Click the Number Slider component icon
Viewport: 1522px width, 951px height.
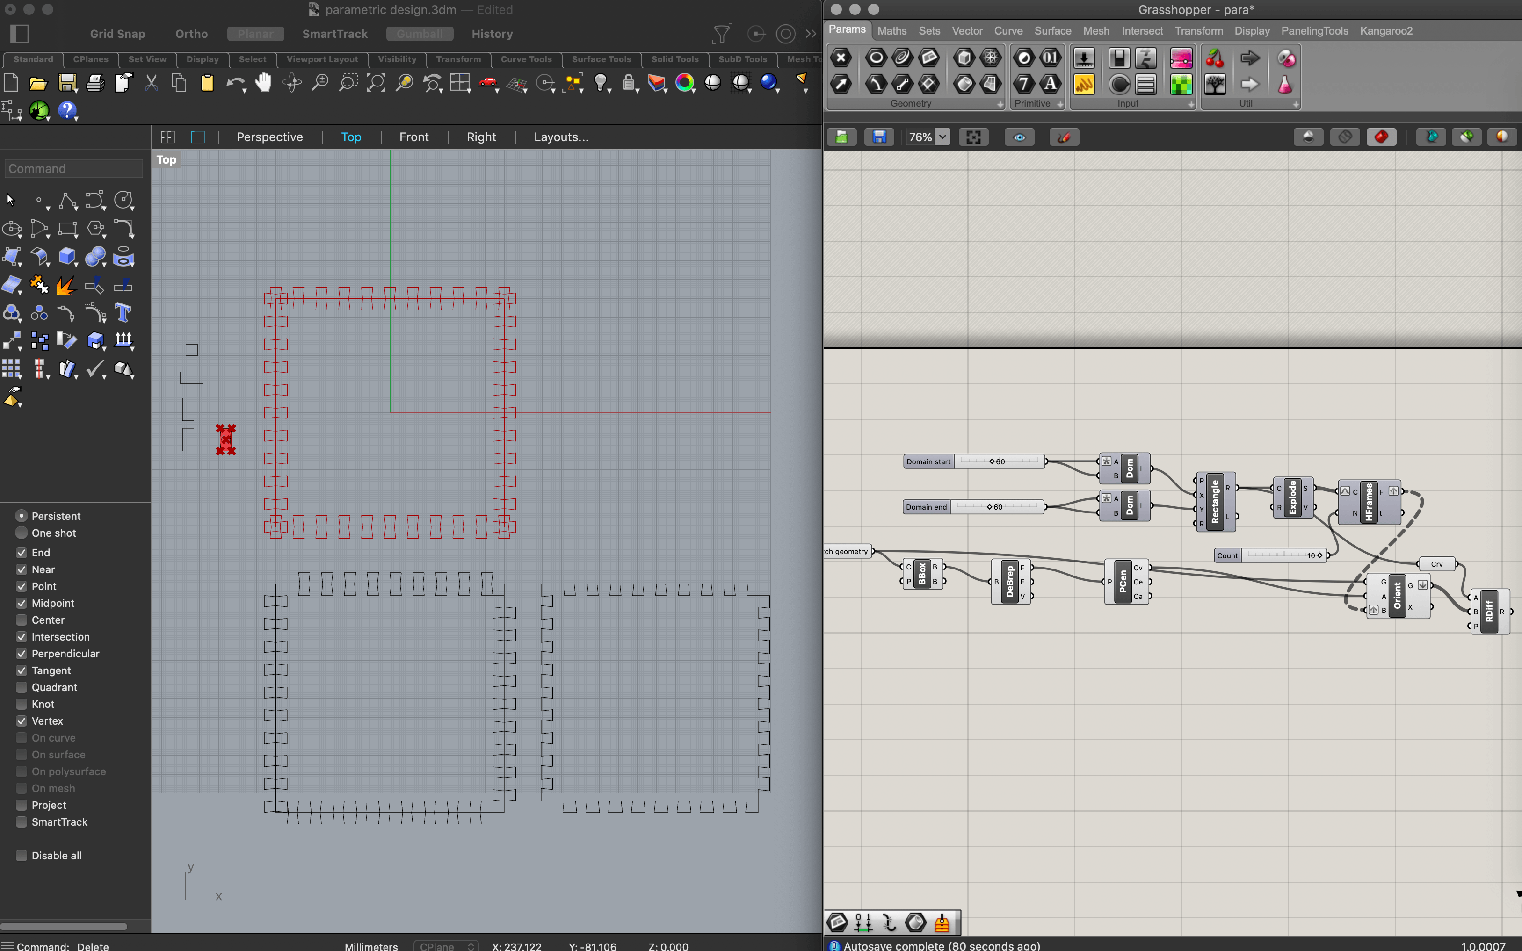(x=1083, y=58)
